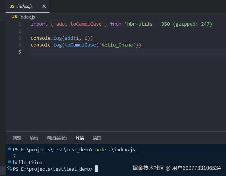Close the index.js tab
The height and width of the screenshot is (176, 226).
tap(44, 6)
